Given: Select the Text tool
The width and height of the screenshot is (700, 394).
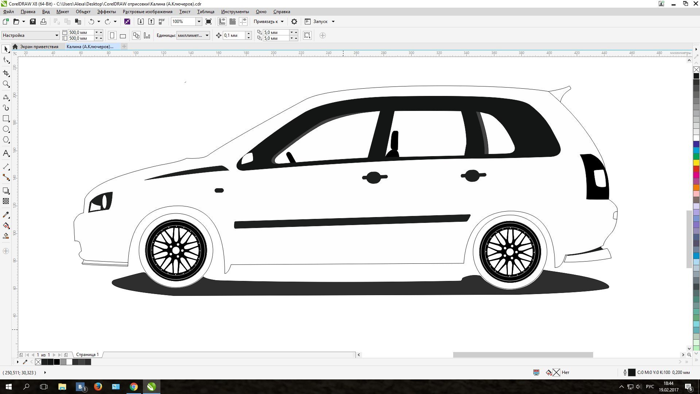Looking at the screenshot, I should 6,153.
